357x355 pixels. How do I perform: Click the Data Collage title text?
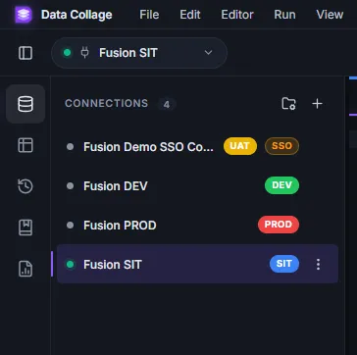[x=76, y=15]
